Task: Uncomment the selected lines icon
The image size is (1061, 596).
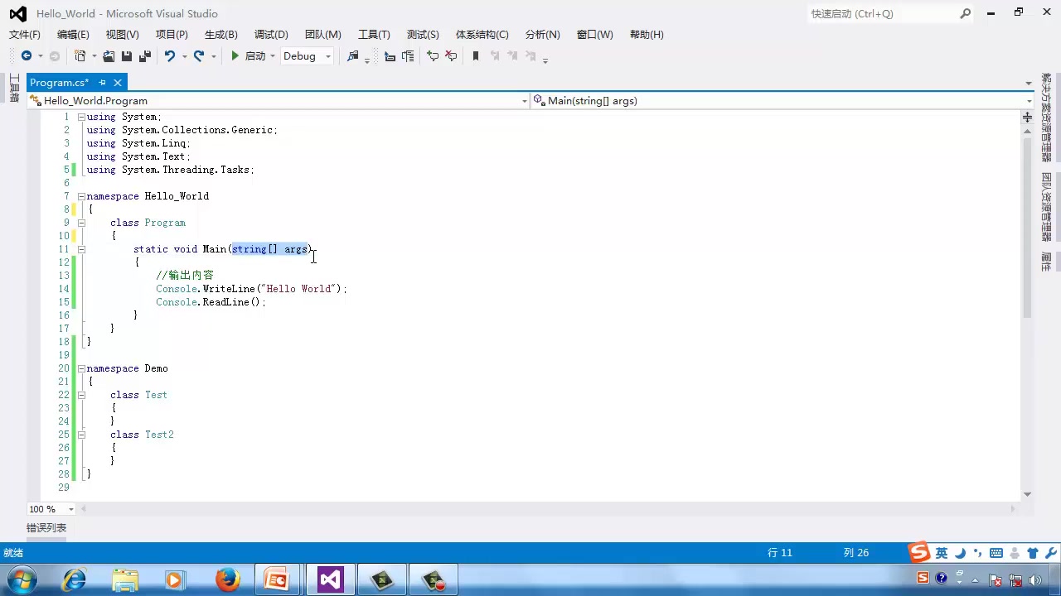Action: point(451,56)
